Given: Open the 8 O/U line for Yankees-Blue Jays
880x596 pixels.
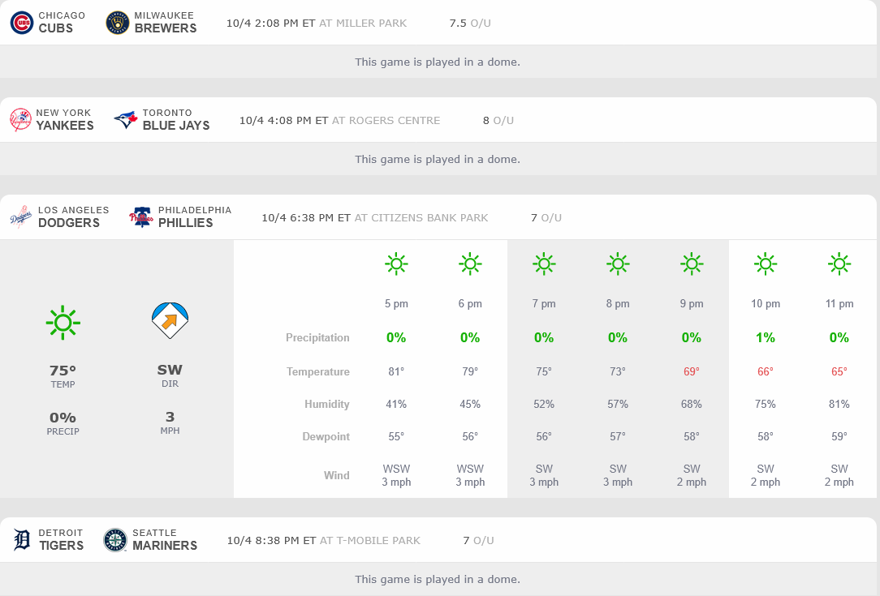Looking at the screenshot, I should tap(498, 120).
